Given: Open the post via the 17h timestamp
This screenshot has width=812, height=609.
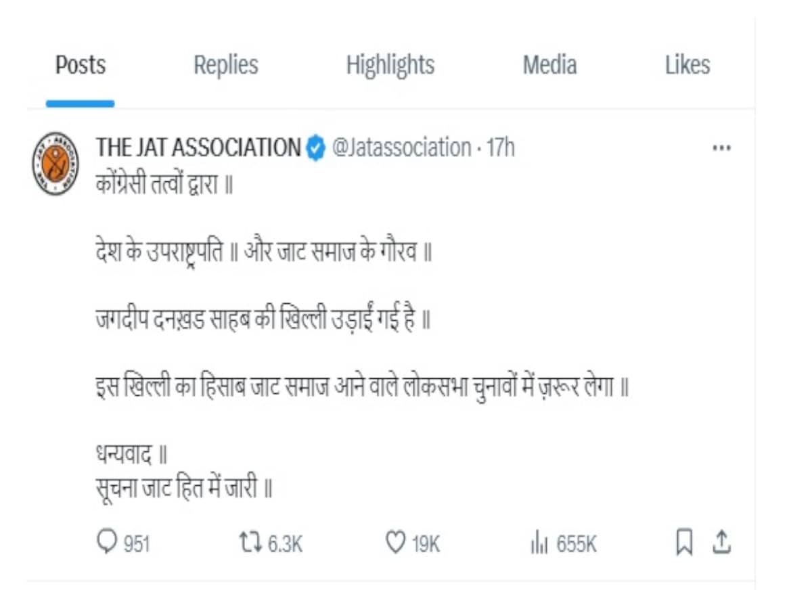Looking at the screenshot, I should point(501,148).
